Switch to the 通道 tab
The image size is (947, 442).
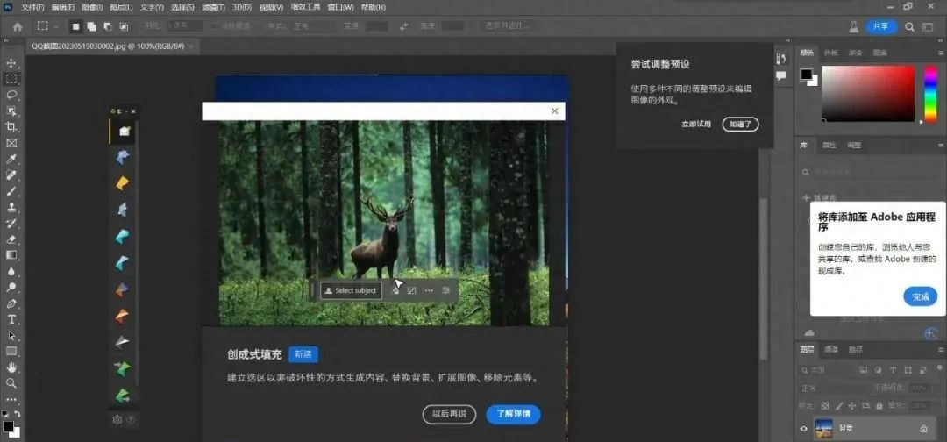831,350
